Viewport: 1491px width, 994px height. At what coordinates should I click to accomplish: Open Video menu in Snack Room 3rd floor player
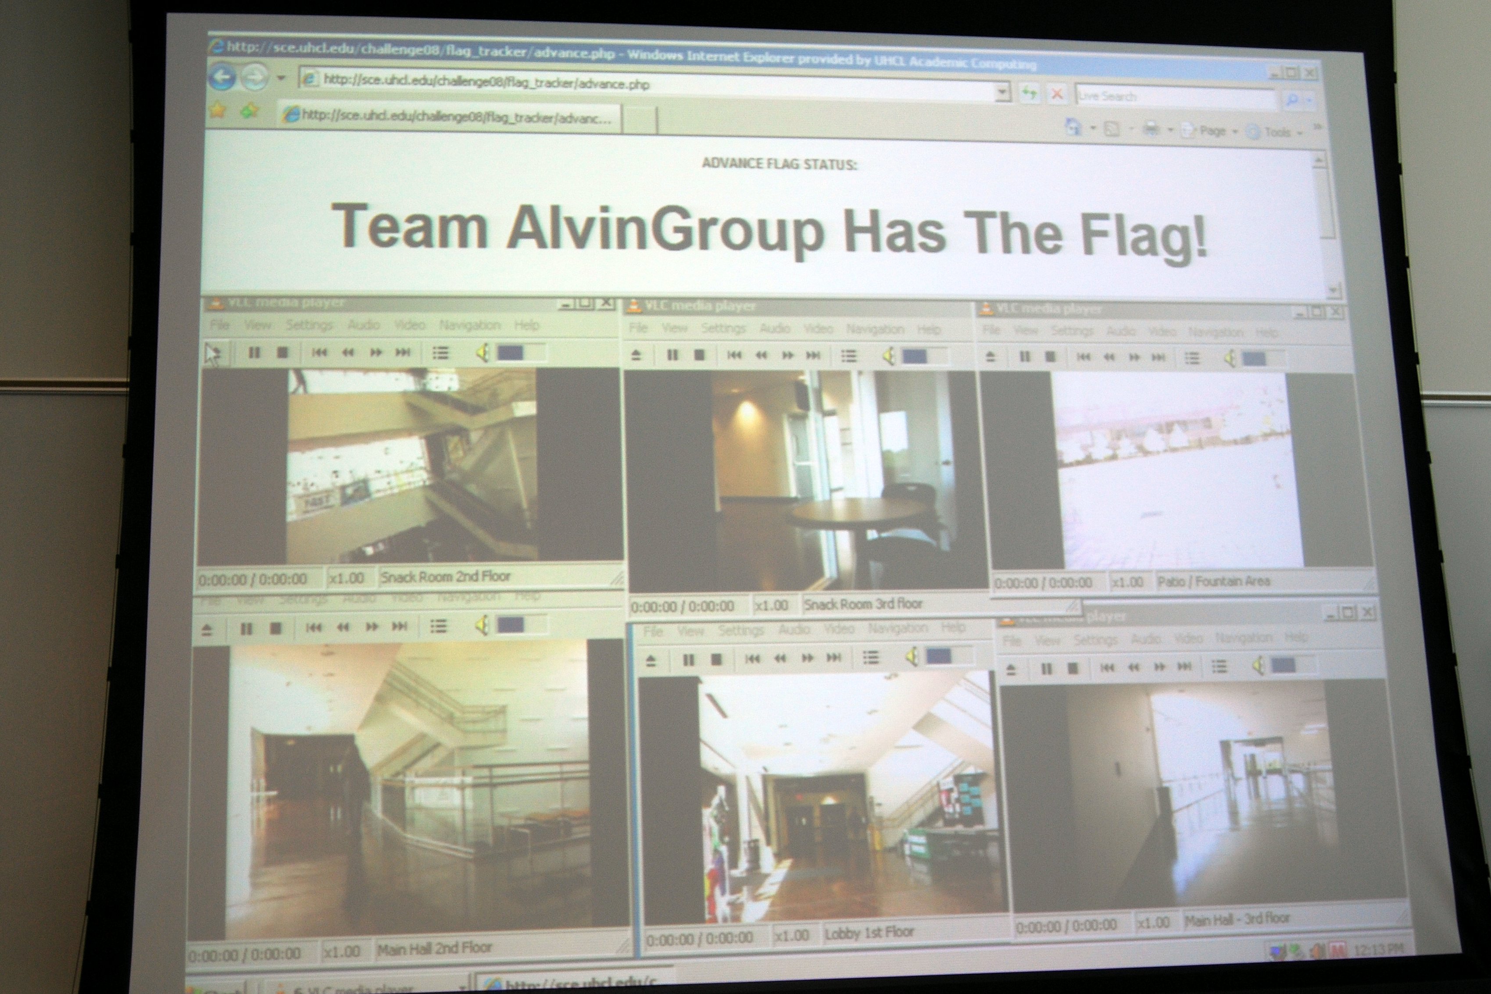pos(818,328)
